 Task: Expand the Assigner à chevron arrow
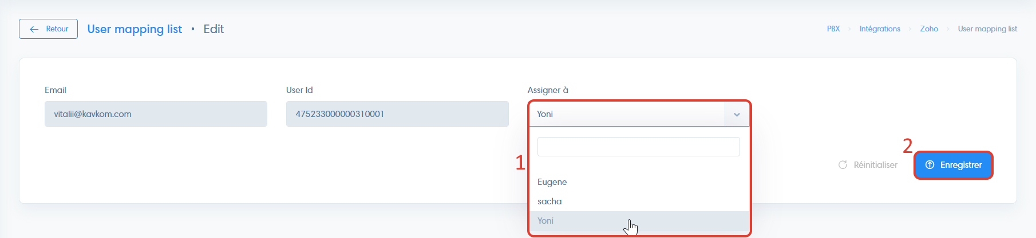737,114
